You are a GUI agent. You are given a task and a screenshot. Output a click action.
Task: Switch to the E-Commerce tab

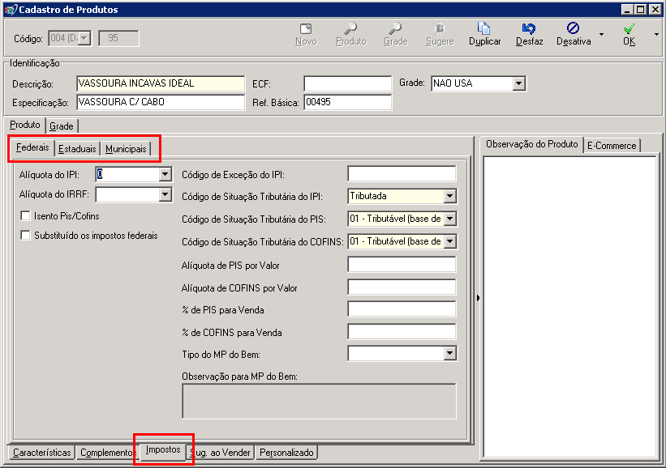click(612, 146)
